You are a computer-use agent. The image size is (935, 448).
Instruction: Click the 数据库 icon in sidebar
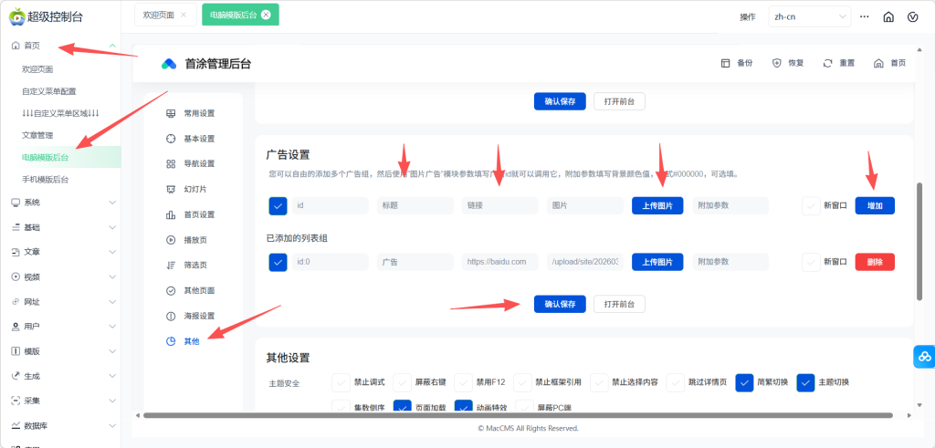tap(16, 426)
